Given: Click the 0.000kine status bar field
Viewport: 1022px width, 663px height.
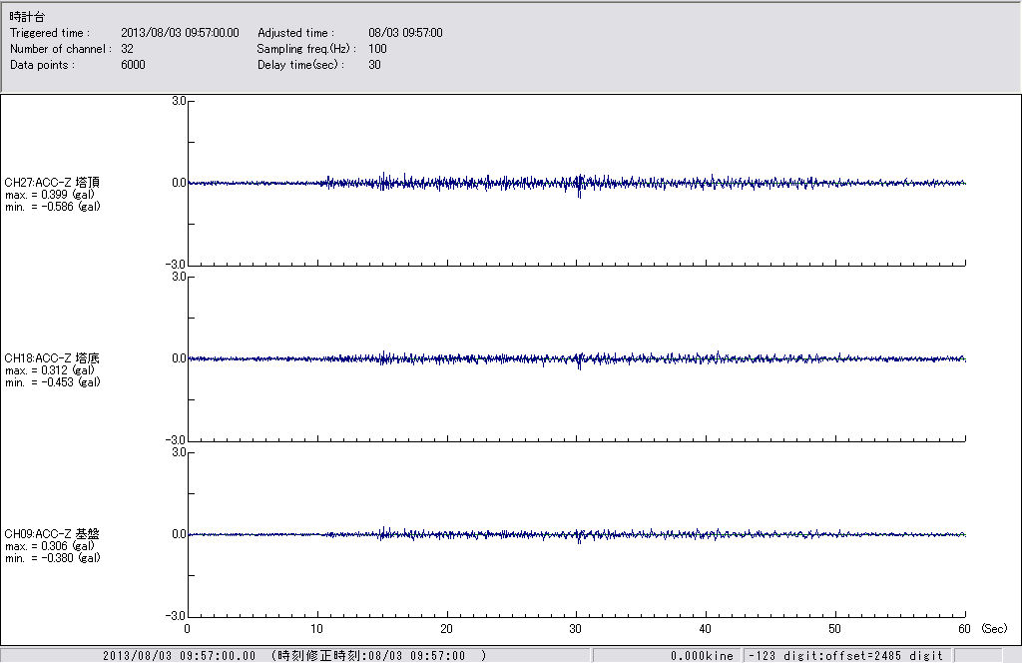Looking at the screenshot, I should [x=703, y=656].
